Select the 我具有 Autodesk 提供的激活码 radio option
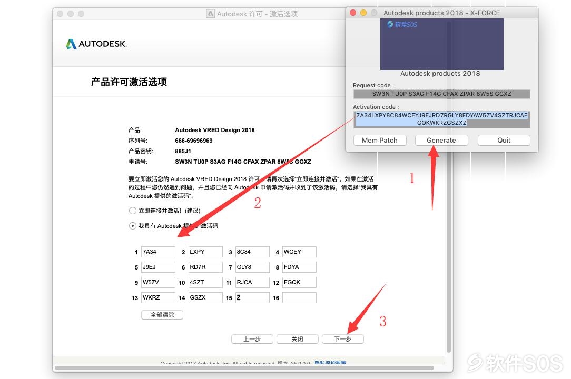This screenshot has height=379, width=571. click(133, 226)
